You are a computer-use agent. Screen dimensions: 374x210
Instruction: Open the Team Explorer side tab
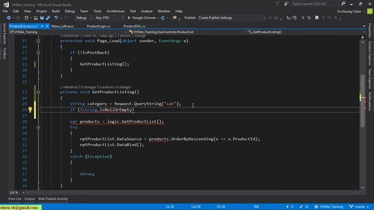click(370, 79)
